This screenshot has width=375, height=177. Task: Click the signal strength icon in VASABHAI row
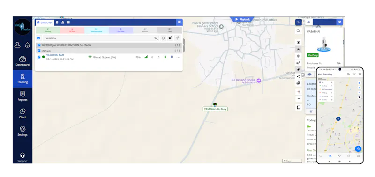[145, 57]
